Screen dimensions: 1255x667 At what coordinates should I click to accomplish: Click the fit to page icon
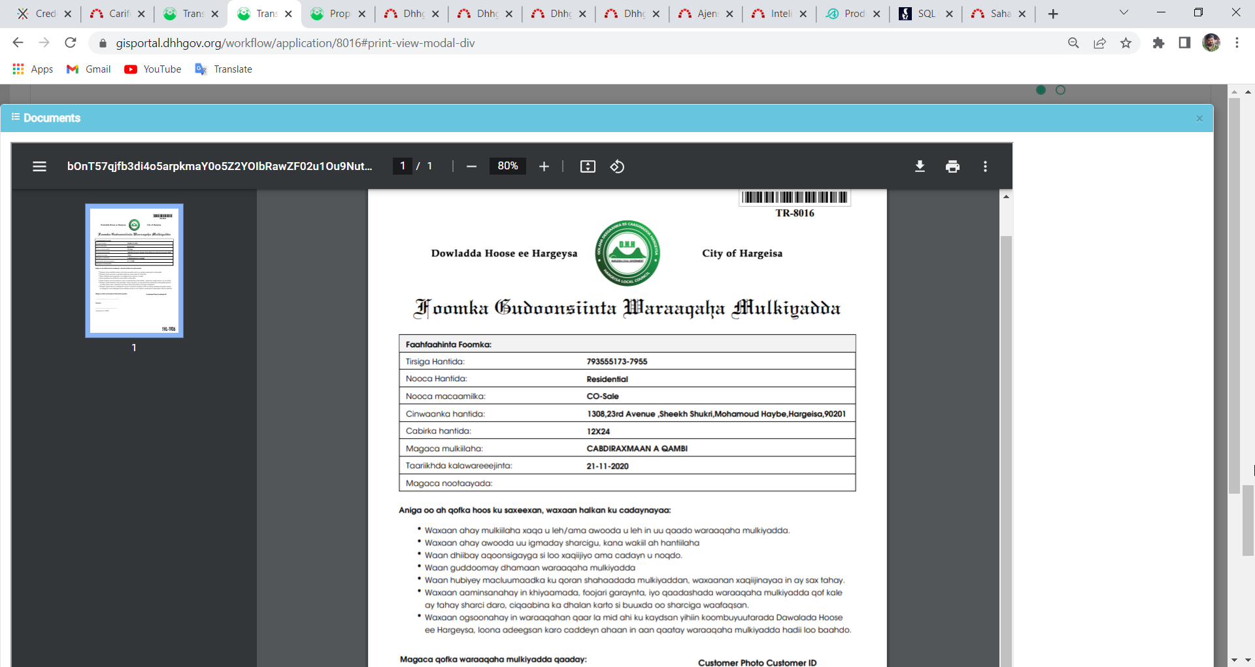point(588,167)
